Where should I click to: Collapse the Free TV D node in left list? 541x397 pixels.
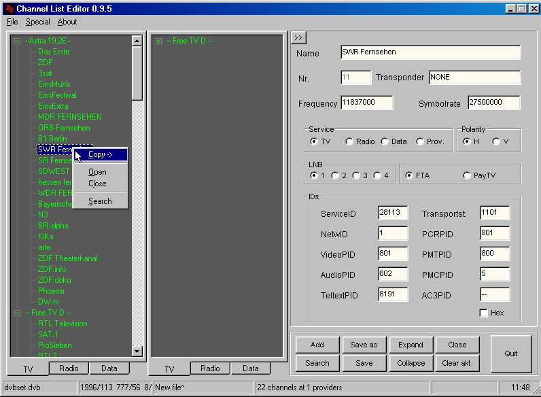[18, 313]
